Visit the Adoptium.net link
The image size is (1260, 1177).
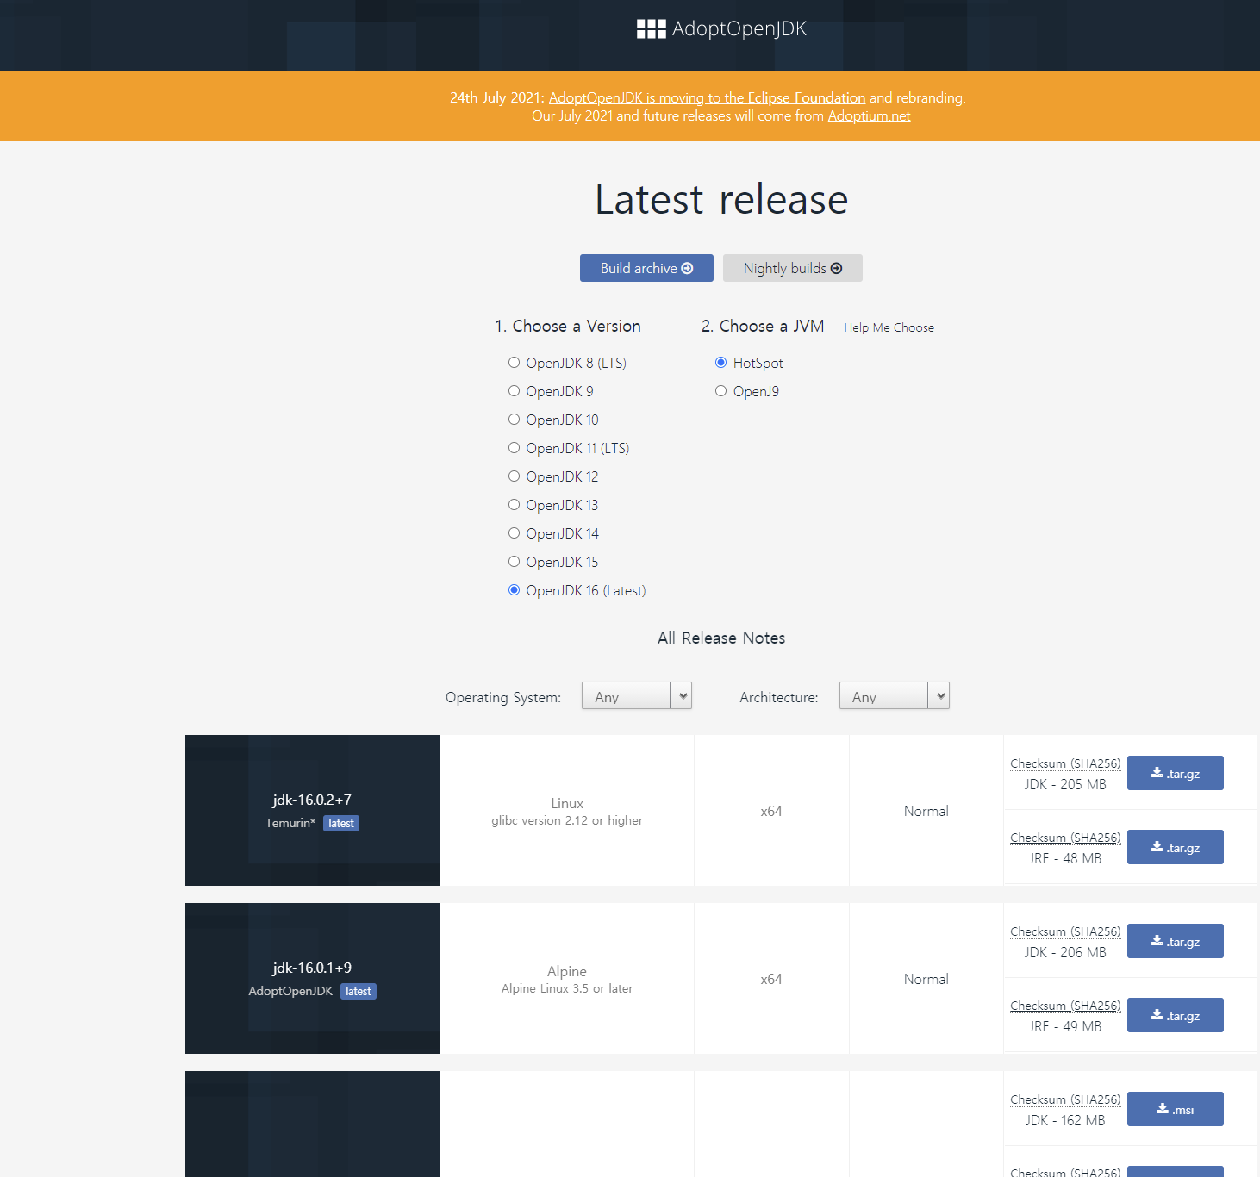coord(869,115)
